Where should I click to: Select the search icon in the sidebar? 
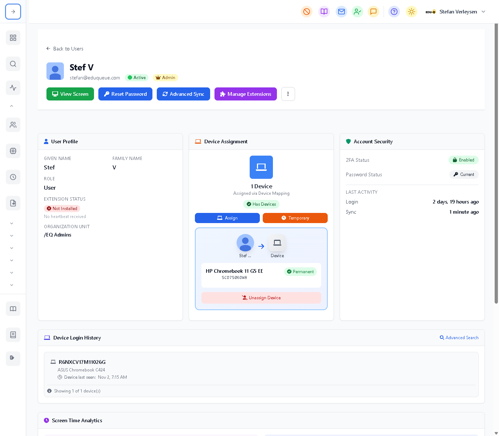tap(13, 64)
